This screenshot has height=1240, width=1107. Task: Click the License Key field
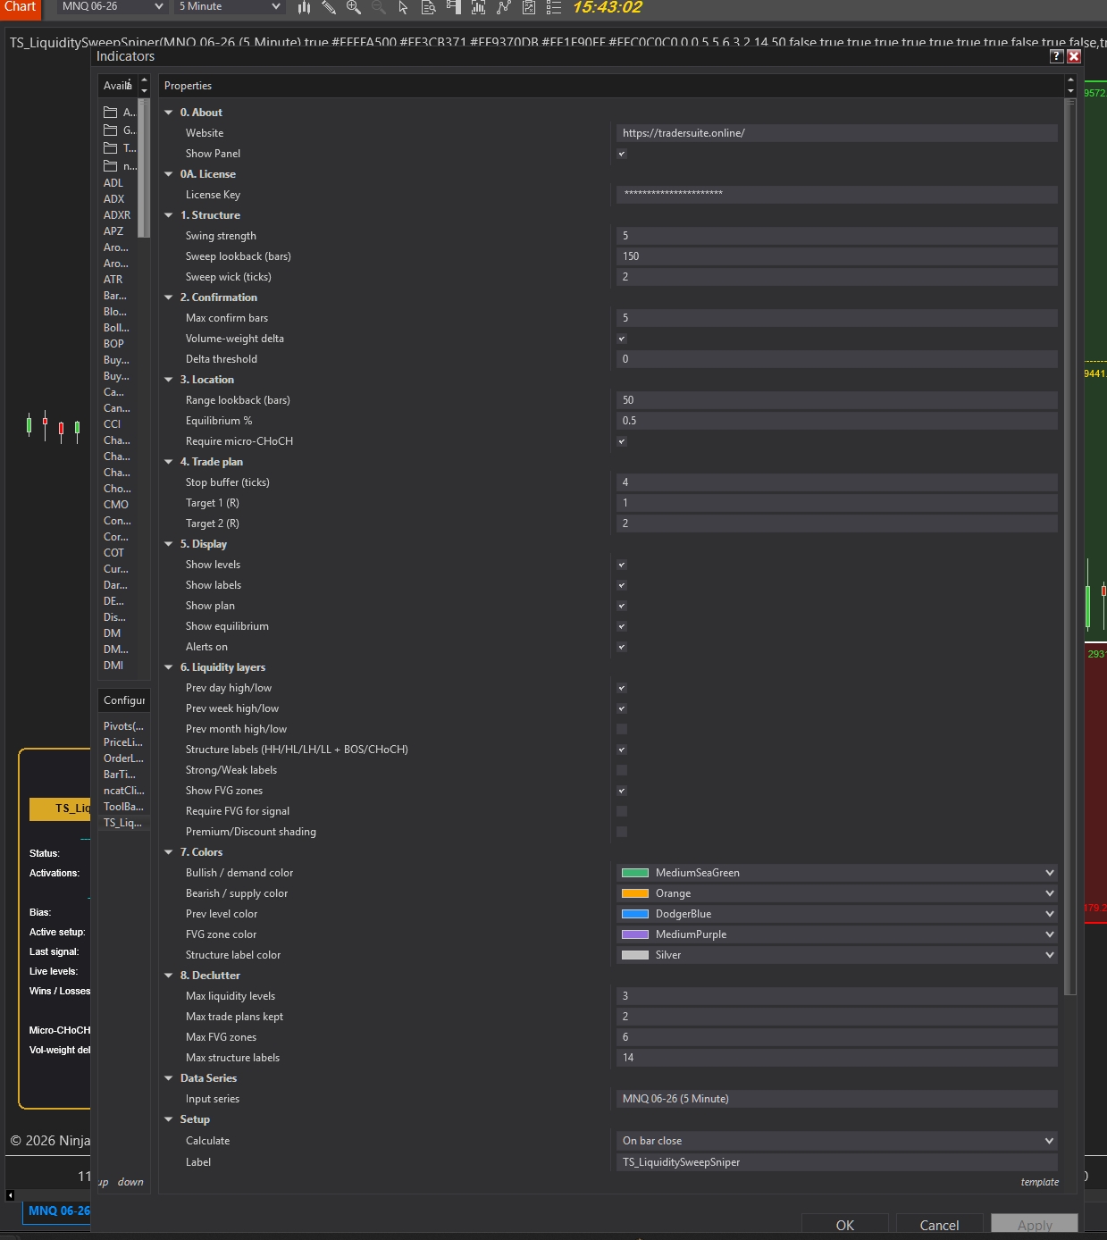coord(837,195)
